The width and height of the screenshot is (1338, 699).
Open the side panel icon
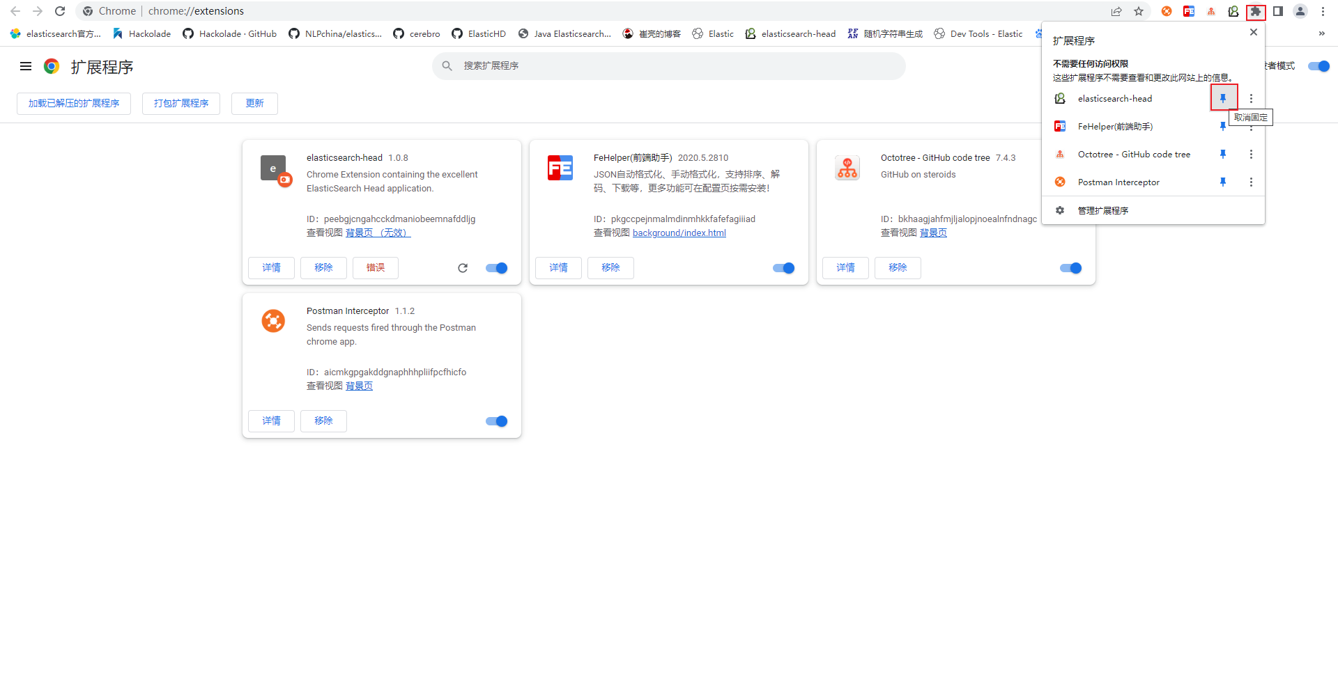coord(1278,11)
